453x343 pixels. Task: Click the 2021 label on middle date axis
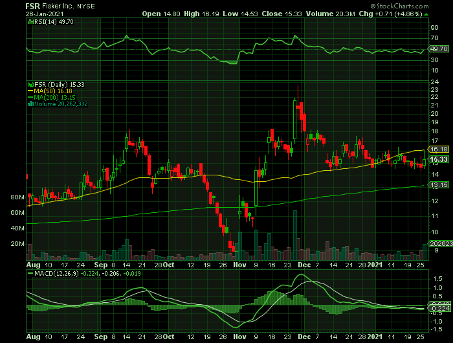pos(376,264)
